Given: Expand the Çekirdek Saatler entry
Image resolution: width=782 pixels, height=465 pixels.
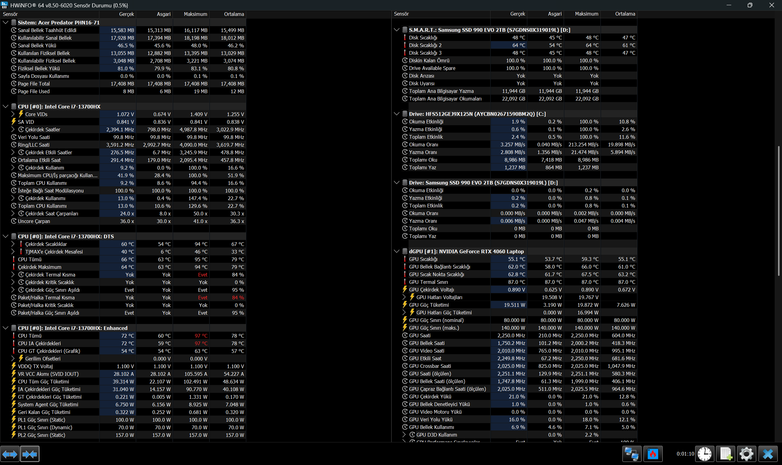Looking at the screenshot, I should [13, 130].
